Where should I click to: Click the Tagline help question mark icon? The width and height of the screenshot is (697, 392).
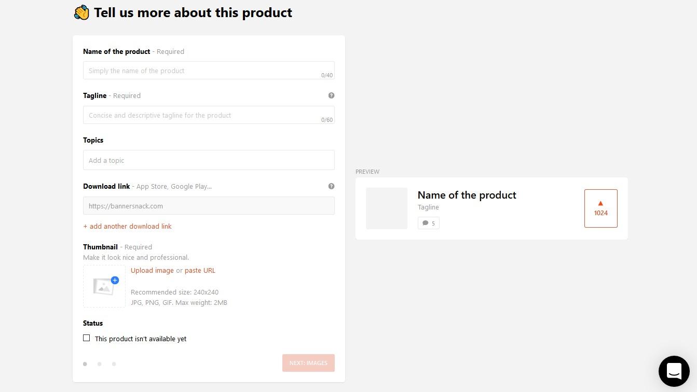pyautogui.click(x=331, y=95)
